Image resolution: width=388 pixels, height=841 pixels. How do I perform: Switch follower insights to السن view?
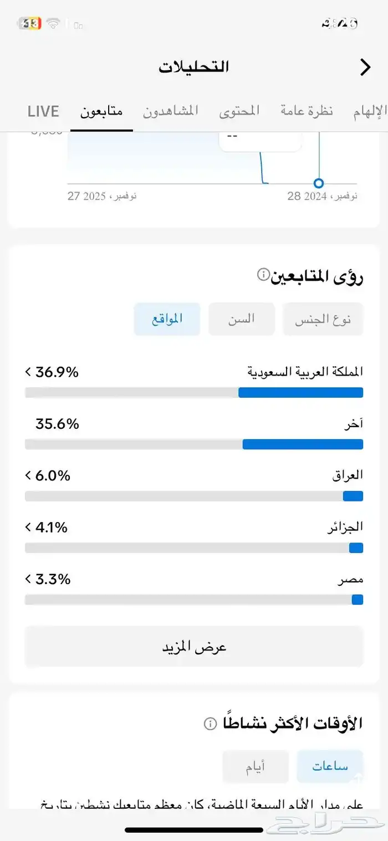241,318
